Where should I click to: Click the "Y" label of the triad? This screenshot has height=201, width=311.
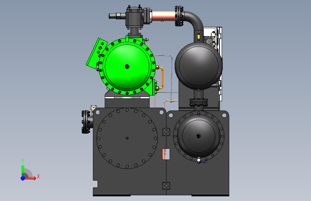(x=23, y=161)
